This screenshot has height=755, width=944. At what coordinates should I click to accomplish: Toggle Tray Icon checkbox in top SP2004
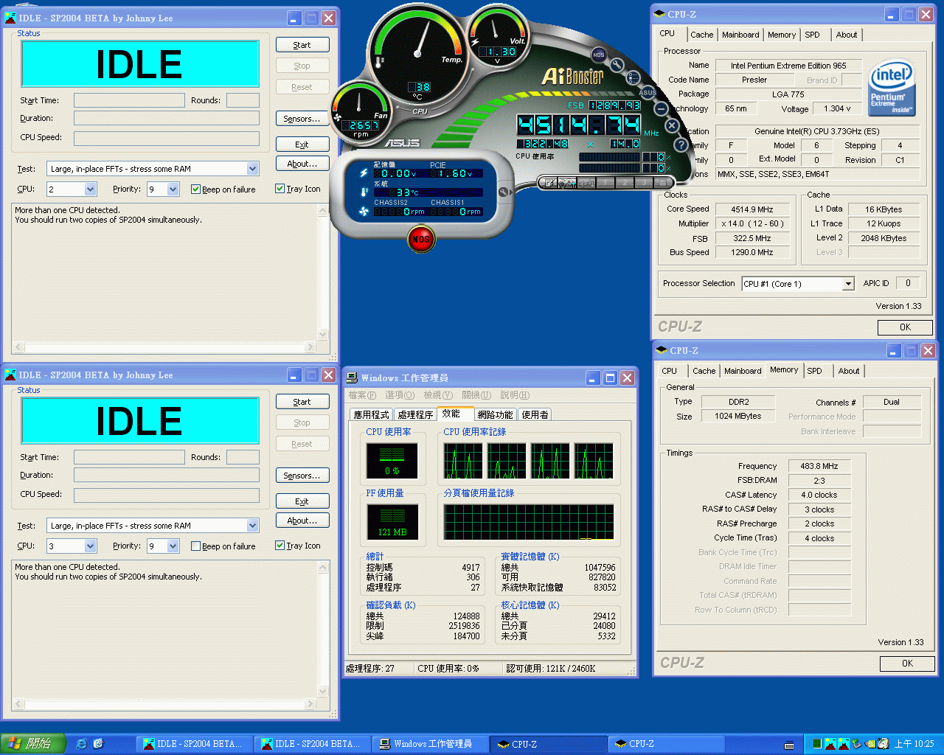[280, 189]
